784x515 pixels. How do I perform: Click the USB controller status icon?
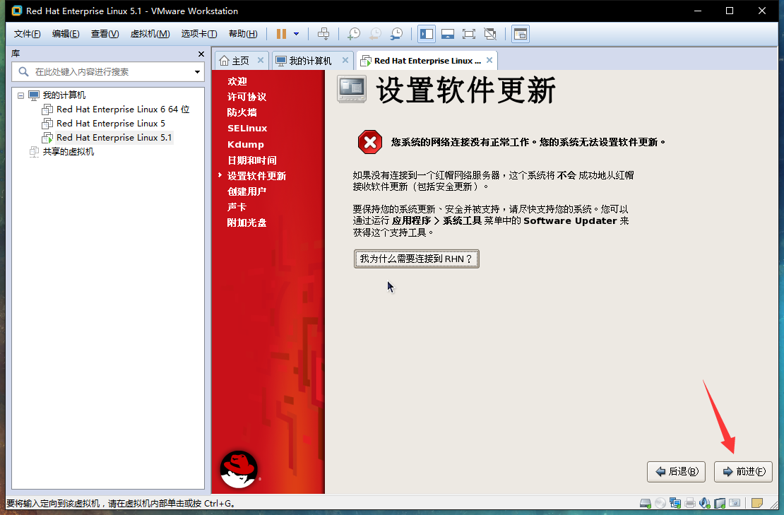[x=720, y=503]
